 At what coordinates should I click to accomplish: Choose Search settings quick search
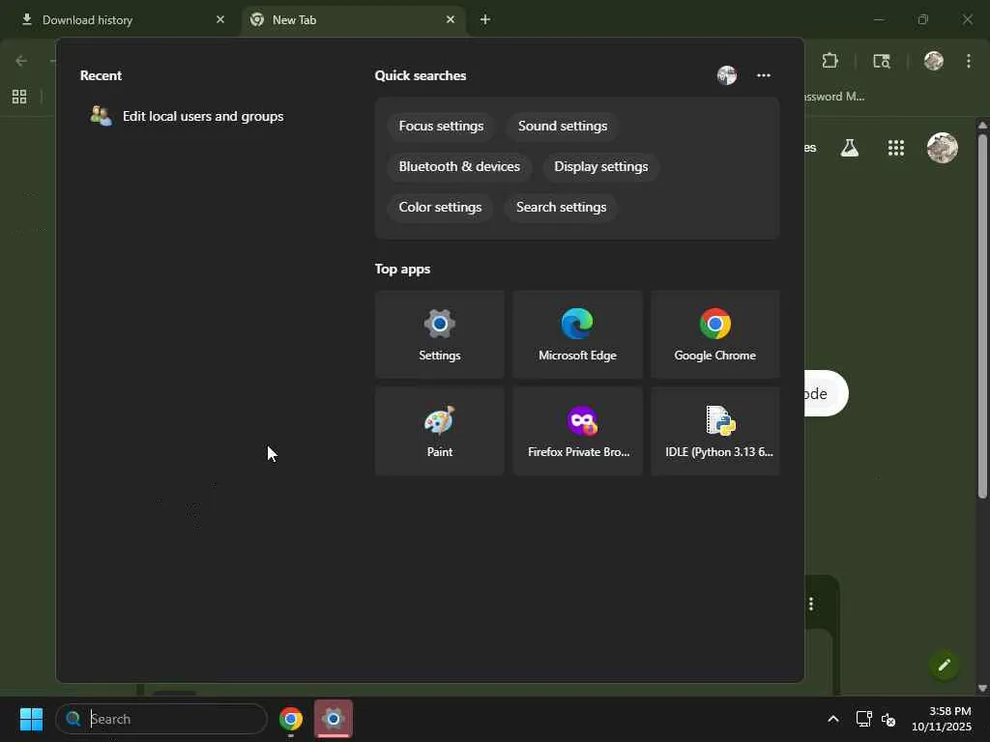(x=561, y=207)
